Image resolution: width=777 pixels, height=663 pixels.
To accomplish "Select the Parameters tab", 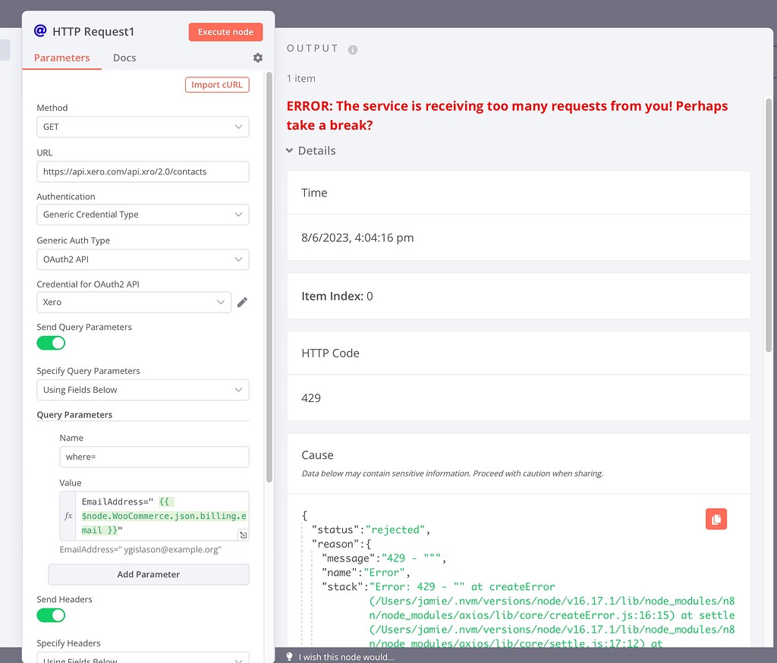I will coord(61,57).
